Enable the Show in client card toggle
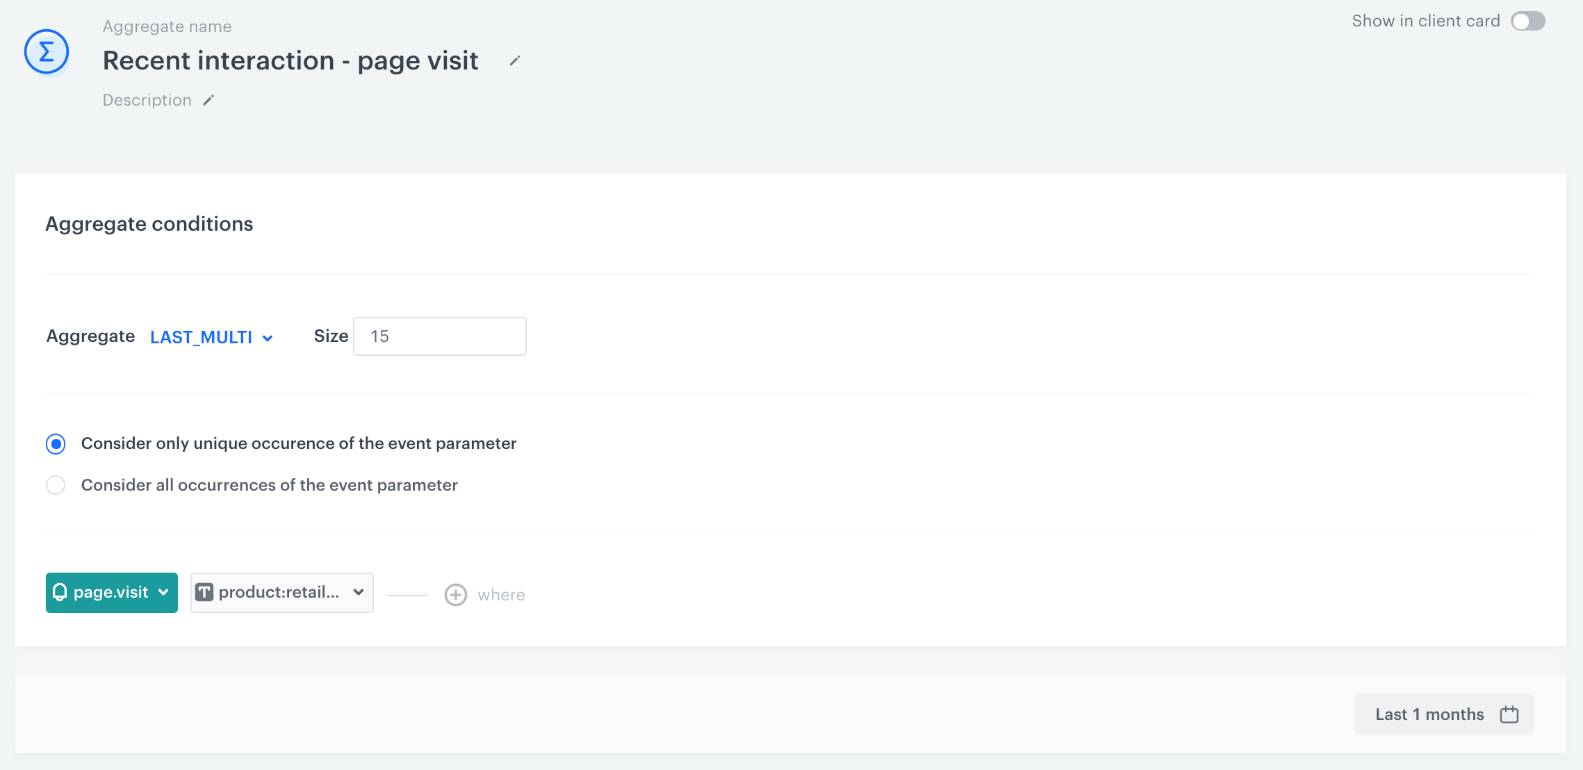This screenshot has width=1583, height=770. tap(1527, 22)
